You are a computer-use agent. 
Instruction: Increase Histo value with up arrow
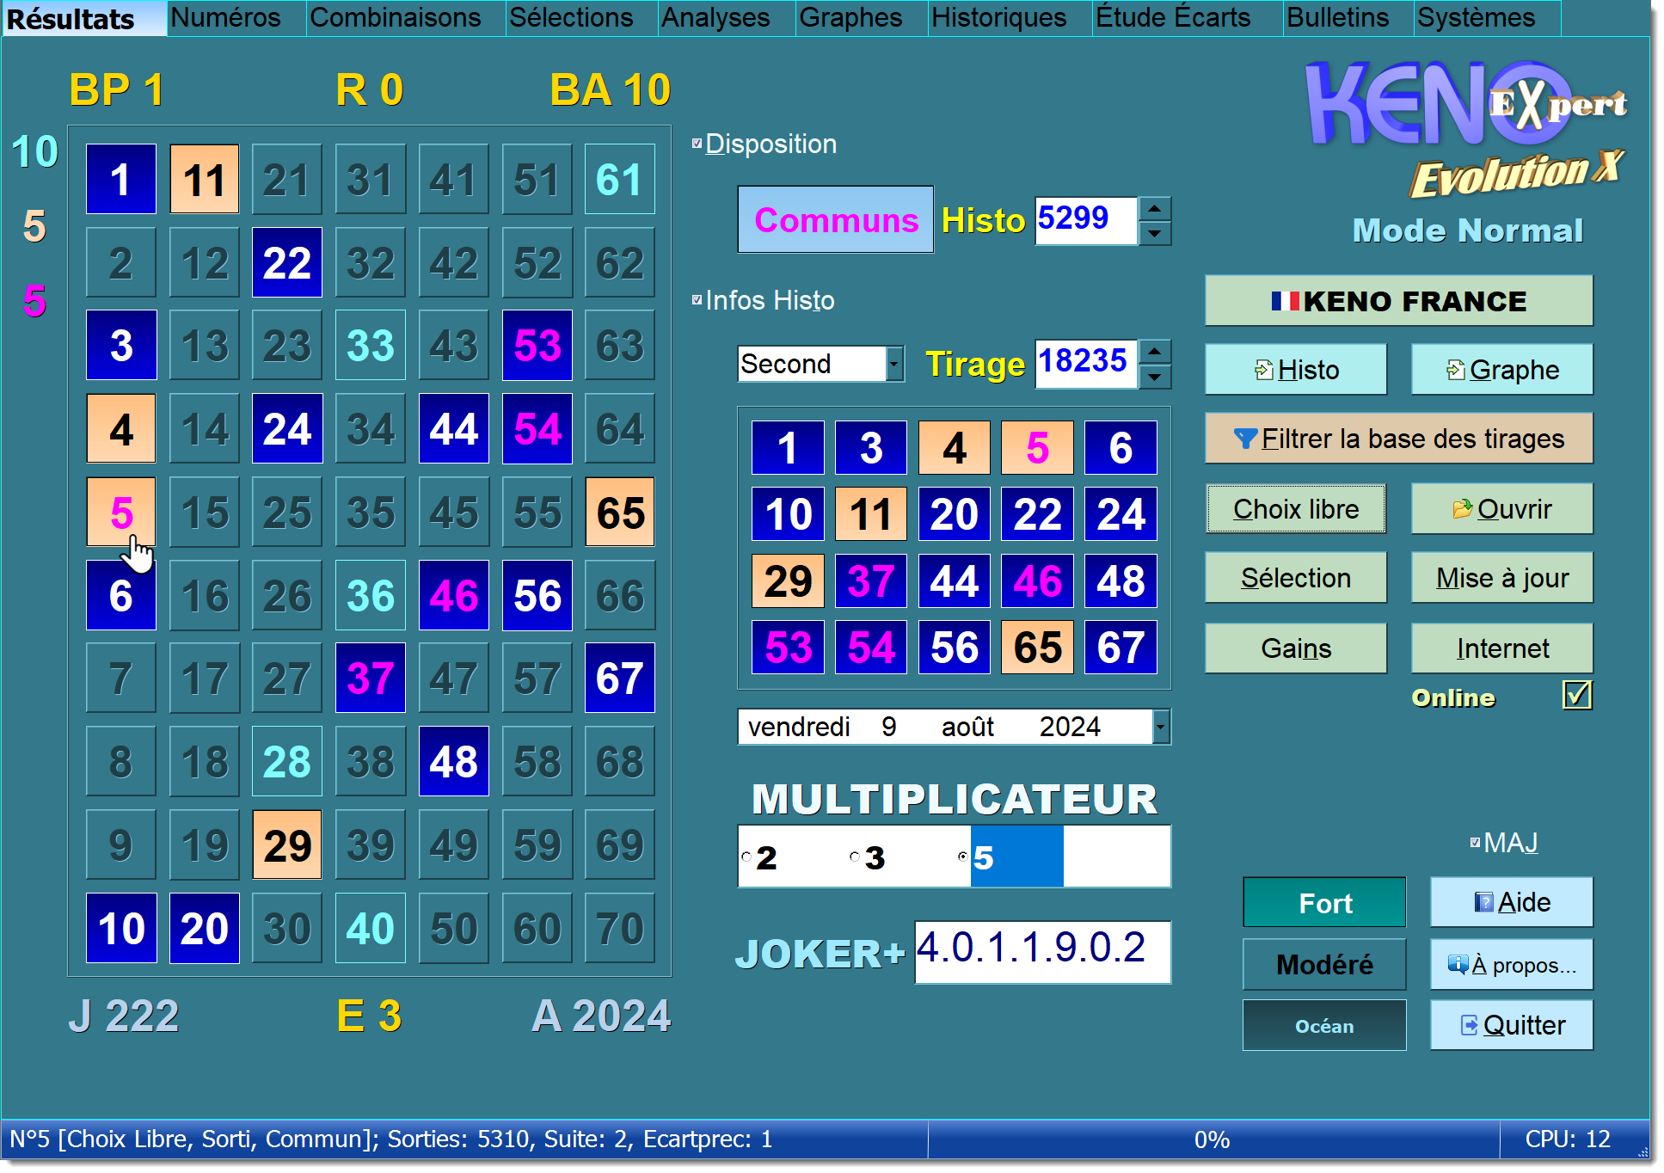pyautogui.click(x=1154, y=209)
